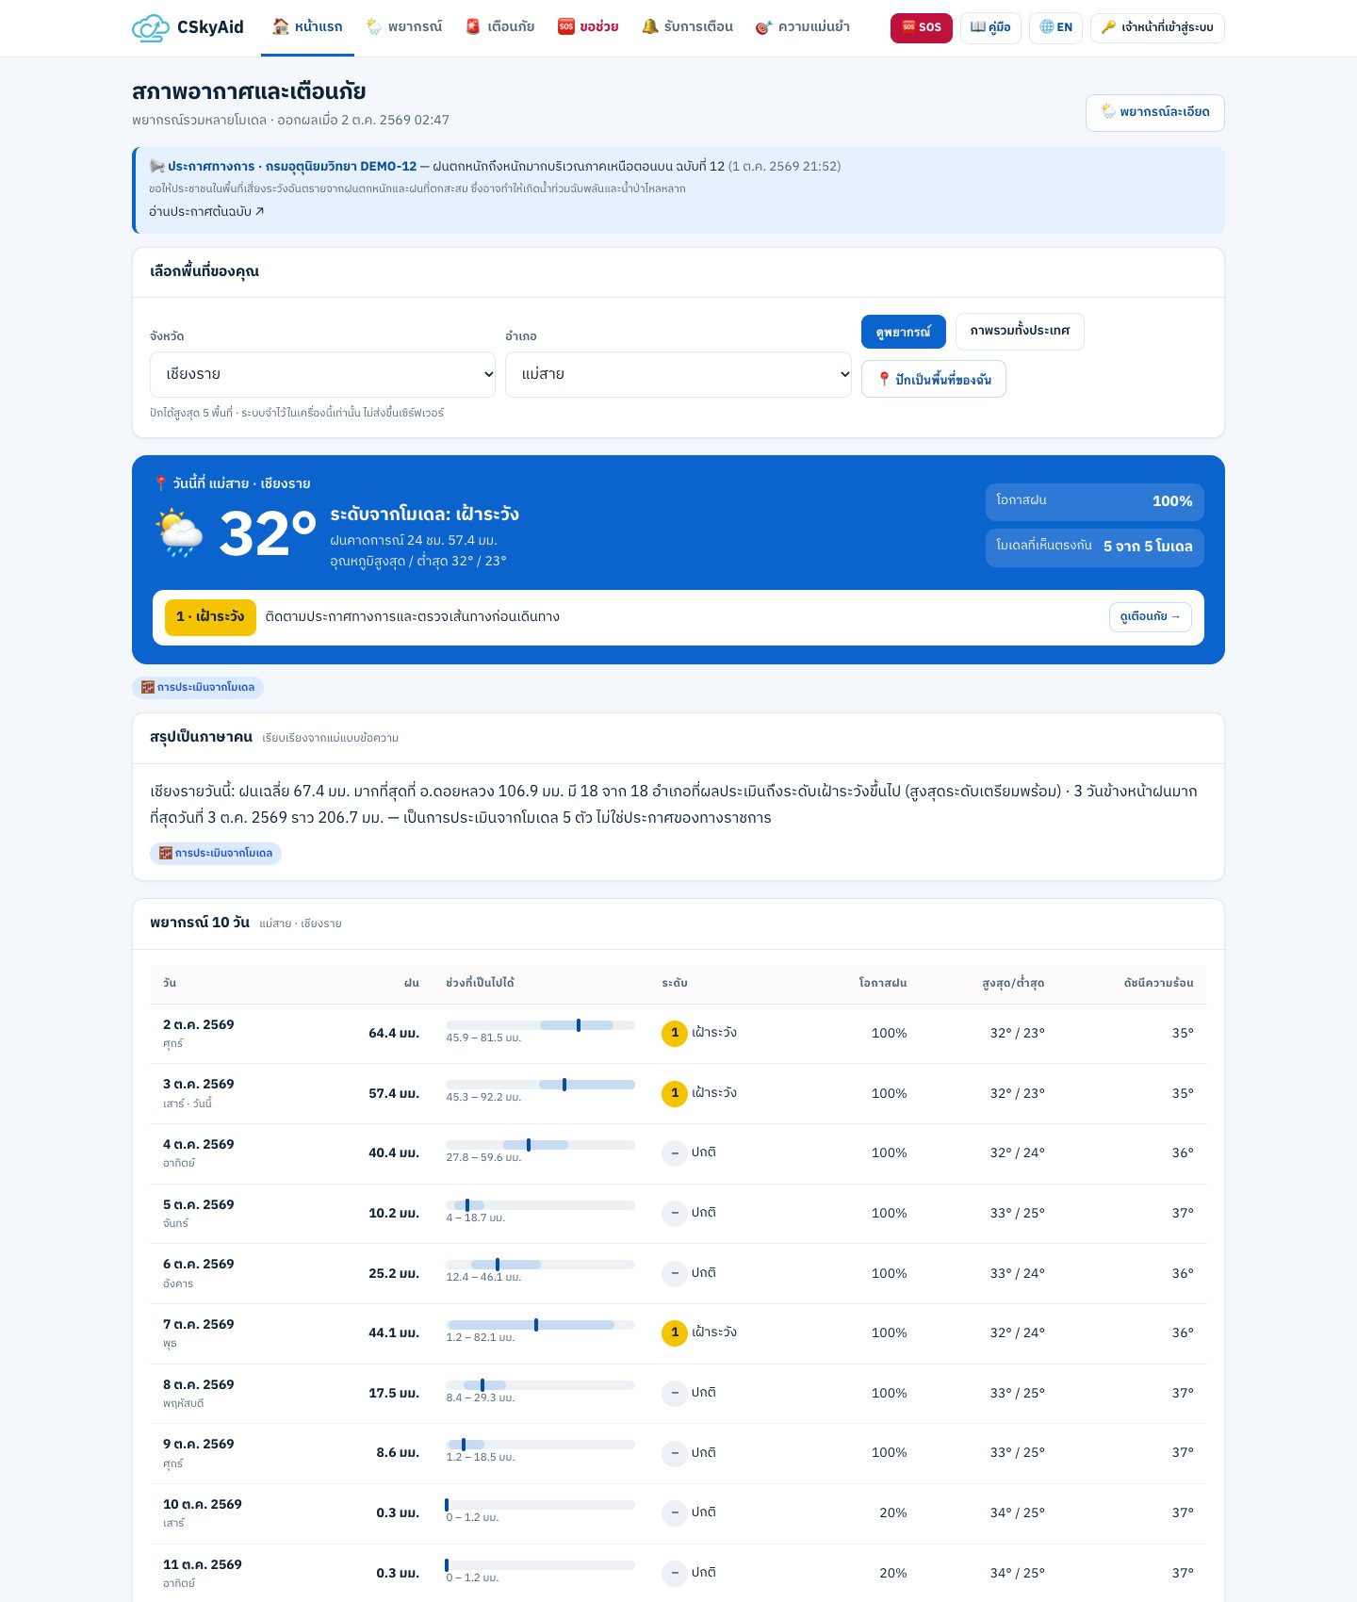Switch to the ความแม่นยำ navigation tab
The width and height of the screenshot is (1357, 1602).
(803, 26)
